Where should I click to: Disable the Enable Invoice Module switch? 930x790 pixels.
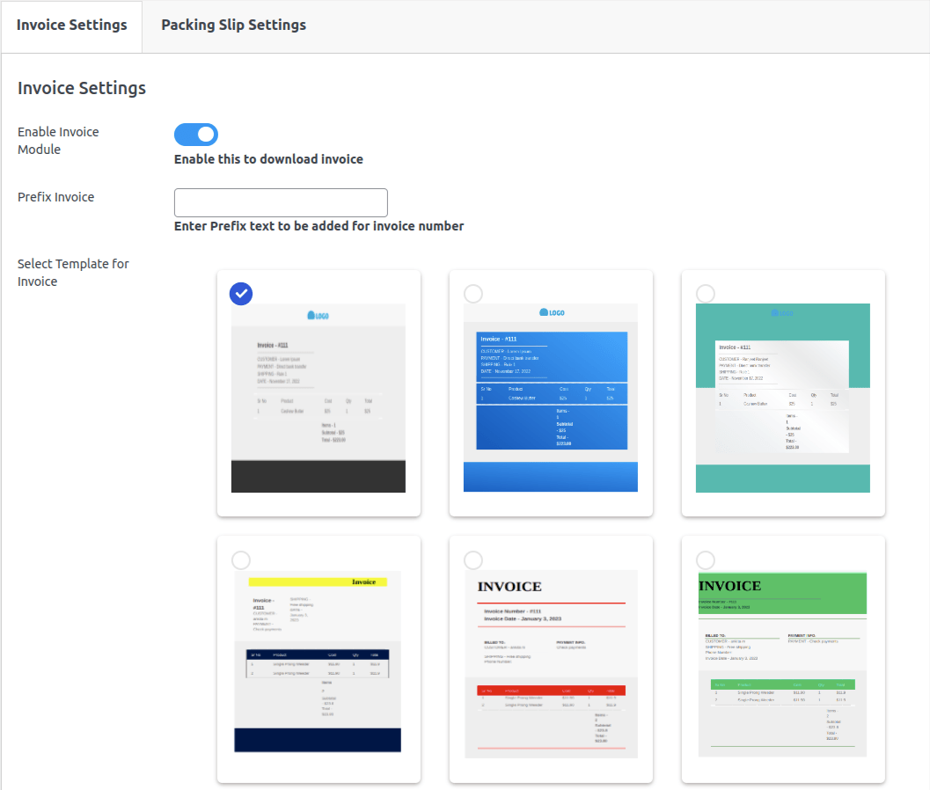tap(196, 135)
